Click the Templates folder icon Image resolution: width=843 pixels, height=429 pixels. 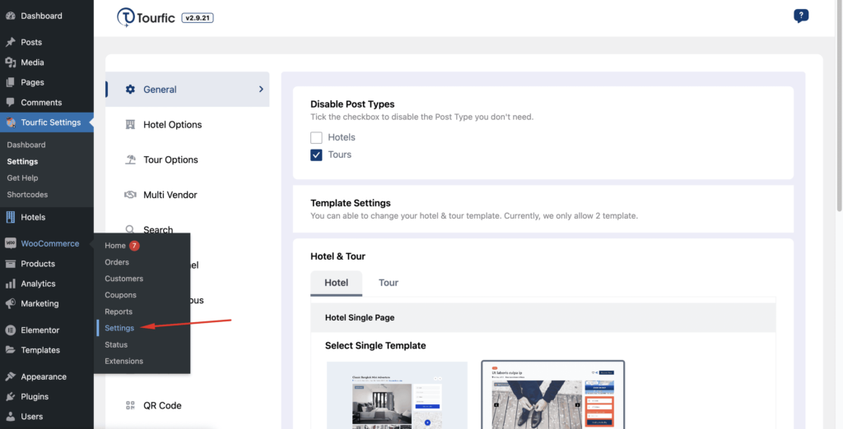[x=10, y=350]
